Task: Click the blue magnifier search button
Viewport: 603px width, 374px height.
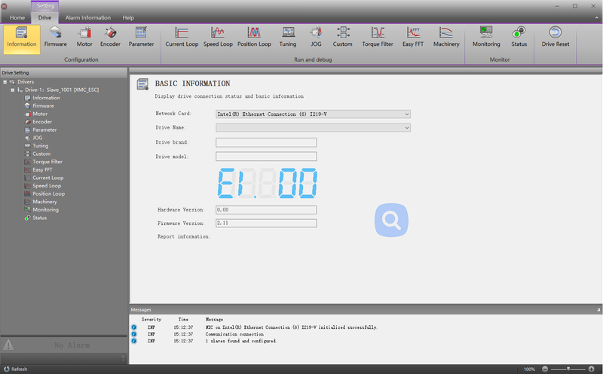Action: (x=392, y=220)
